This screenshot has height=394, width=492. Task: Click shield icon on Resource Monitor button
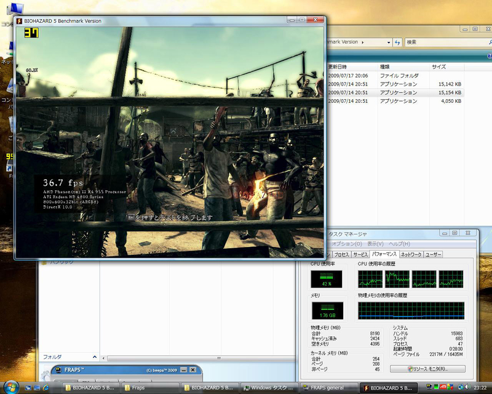pos(410,369)
